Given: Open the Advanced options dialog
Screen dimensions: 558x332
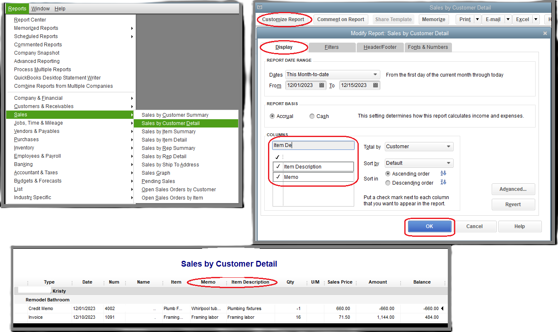Looking at the screenshot, I should point(513,189).
